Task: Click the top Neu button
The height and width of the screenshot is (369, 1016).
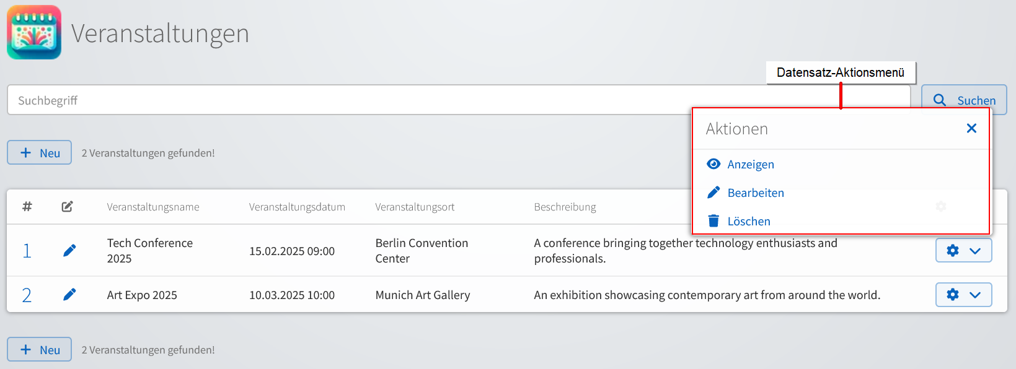Action: (x=40, y=153)
